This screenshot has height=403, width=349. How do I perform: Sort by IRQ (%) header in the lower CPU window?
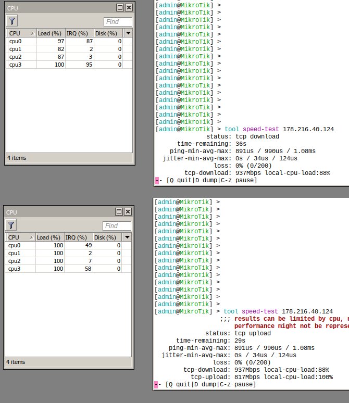pos(79,237)
